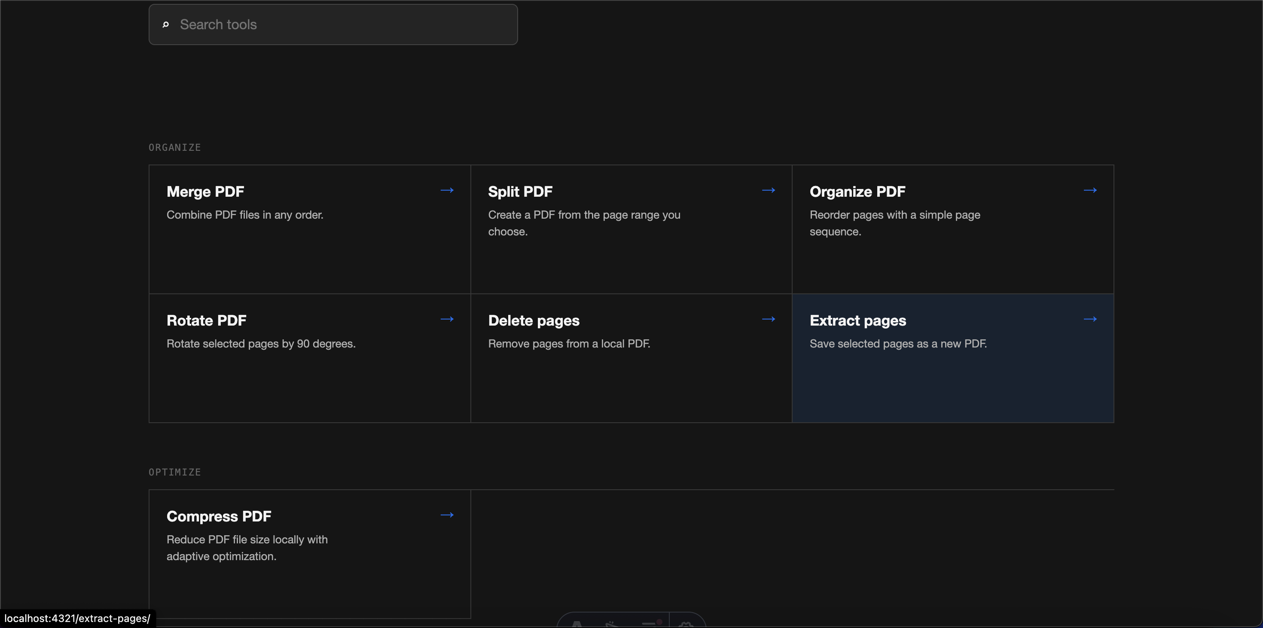Viewport: 1263px width, 628px height.
Task: Click the arrow icon on Delete pages card
Action: [x=768, y=319]
